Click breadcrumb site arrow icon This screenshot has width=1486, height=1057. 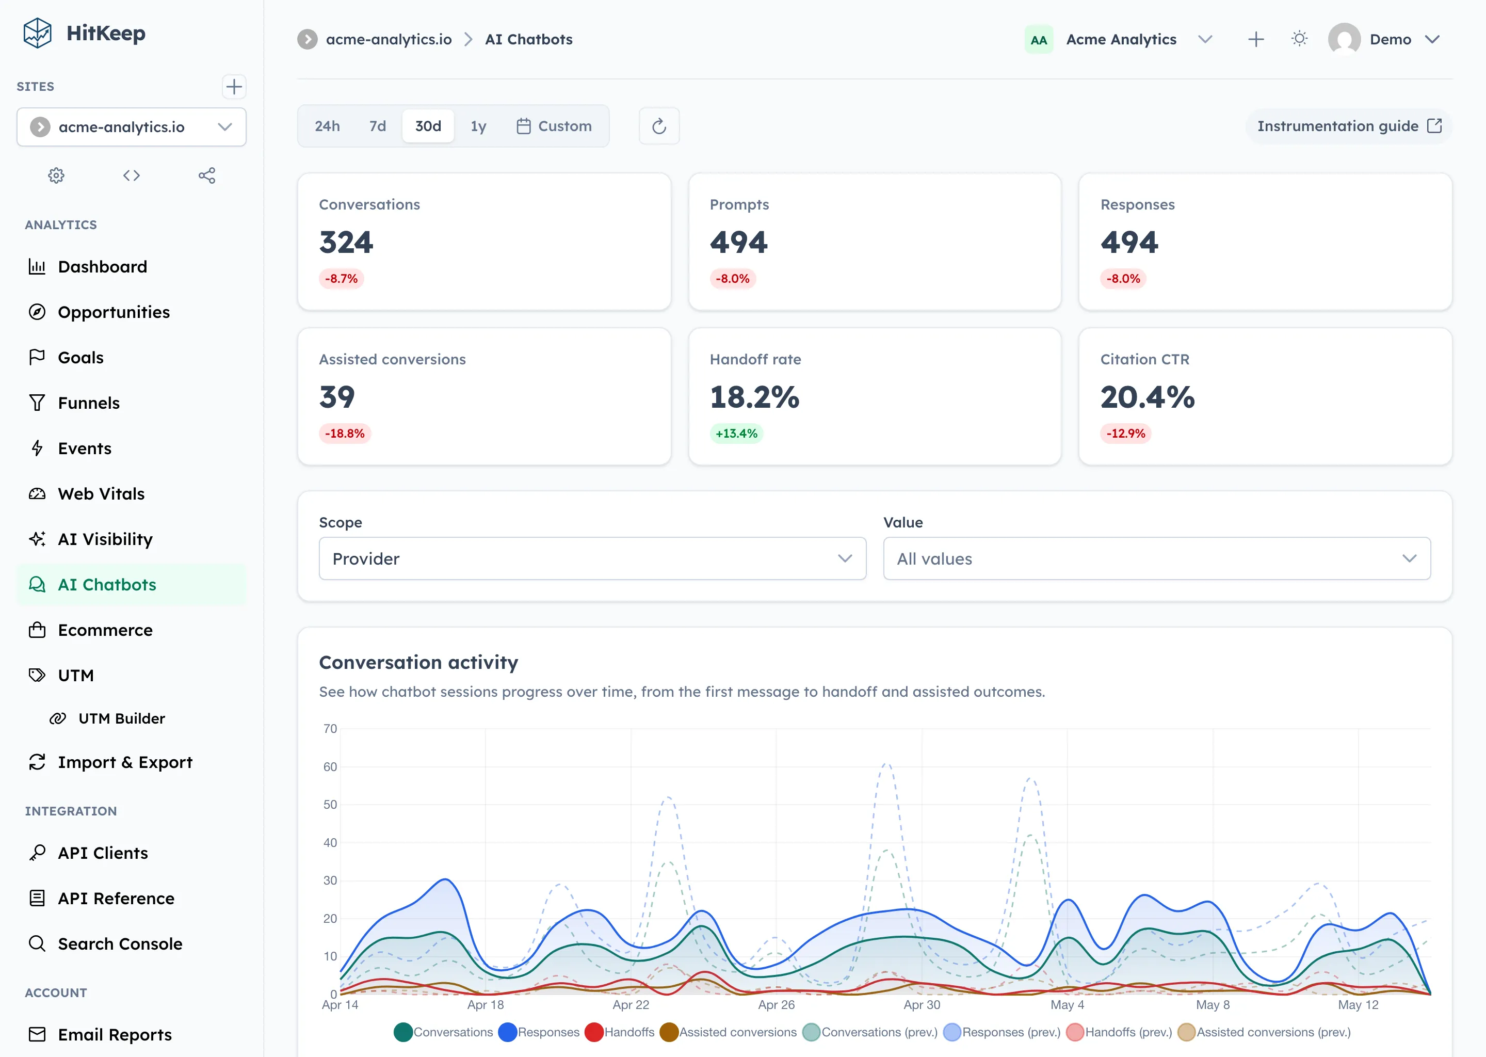pyautogui.click(x=308, y=39)
